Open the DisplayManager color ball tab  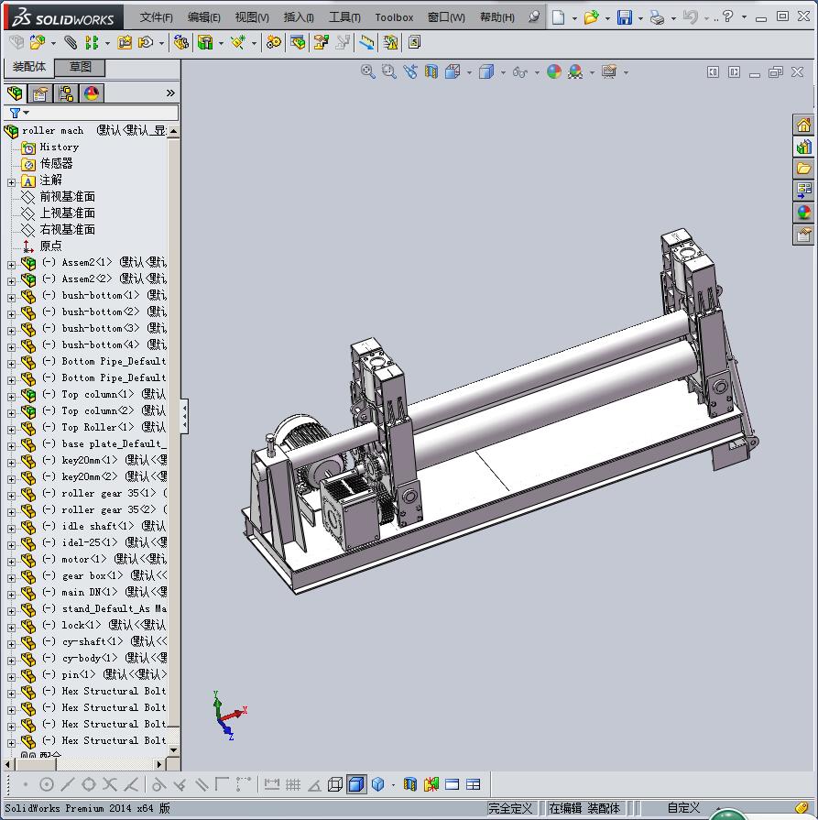click(x=92, y=93)
